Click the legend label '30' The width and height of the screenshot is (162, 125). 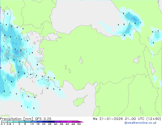coord(55,124)
